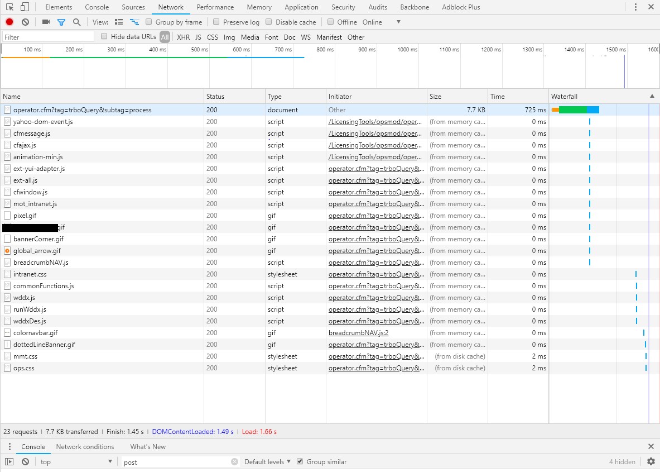
Task: Clear the console filter text 'post'
Action: (x=234, y=462)
